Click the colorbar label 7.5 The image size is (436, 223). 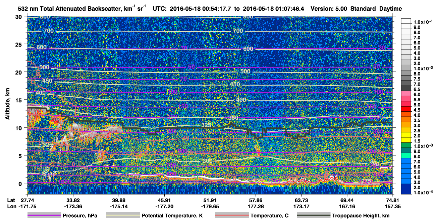coord(417,79)
